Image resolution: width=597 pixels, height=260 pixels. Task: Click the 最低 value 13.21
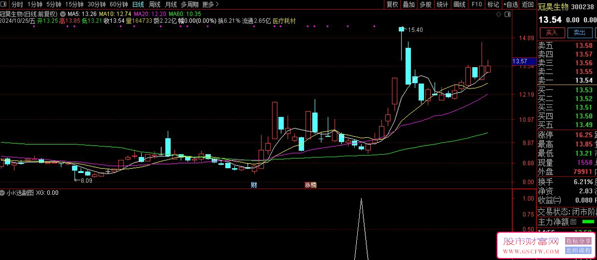tap(584, 153)
